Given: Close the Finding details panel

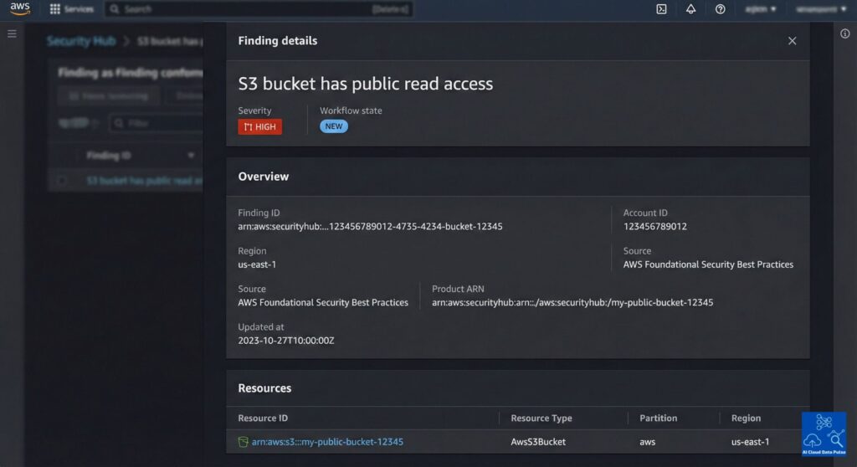Looking at the screenshot, I should 792,41.
